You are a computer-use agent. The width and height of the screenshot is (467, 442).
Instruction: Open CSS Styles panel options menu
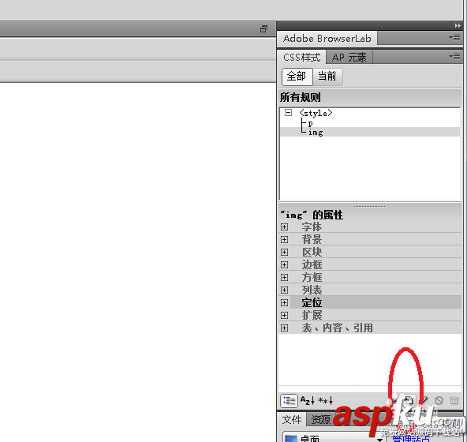click(x=454, y=57)
